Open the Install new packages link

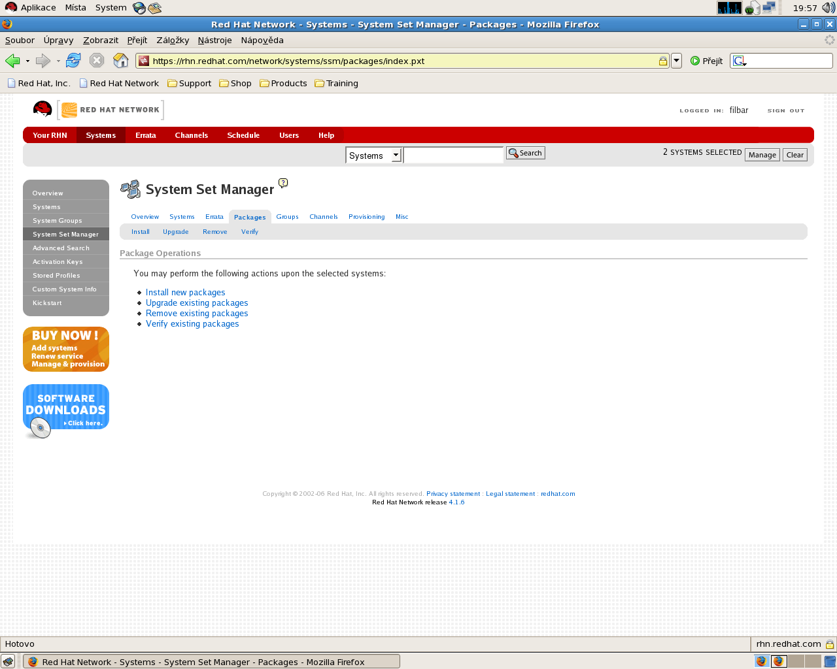pos(185,293)
